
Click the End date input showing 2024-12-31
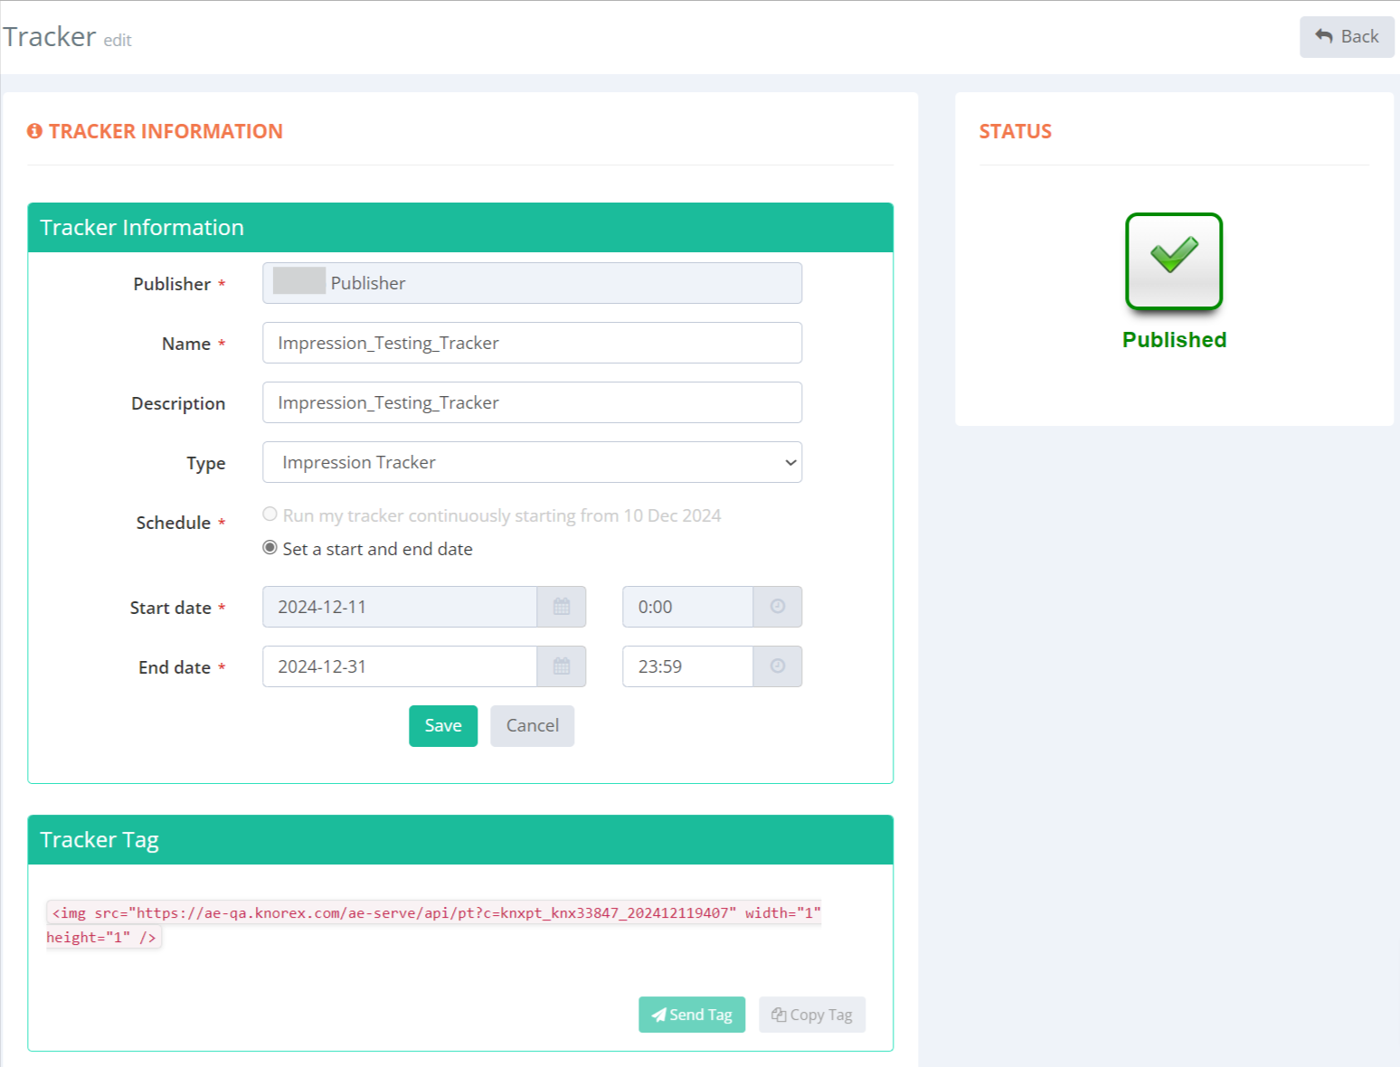[400, 666]
